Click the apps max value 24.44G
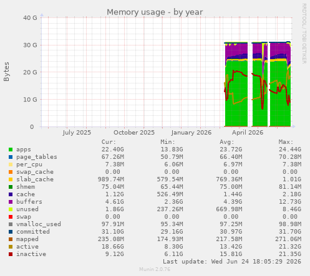 tap(290, 150)
